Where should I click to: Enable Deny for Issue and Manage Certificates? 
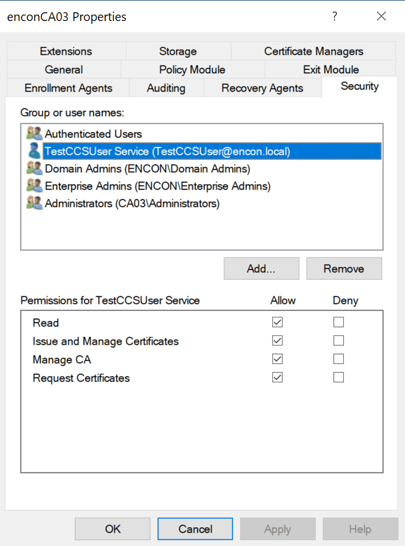click(x=339, y=341)
